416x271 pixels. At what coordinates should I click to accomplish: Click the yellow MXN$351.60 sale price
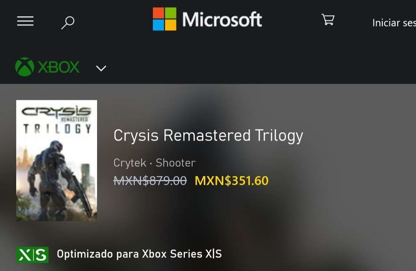click(x=232, y=181)
